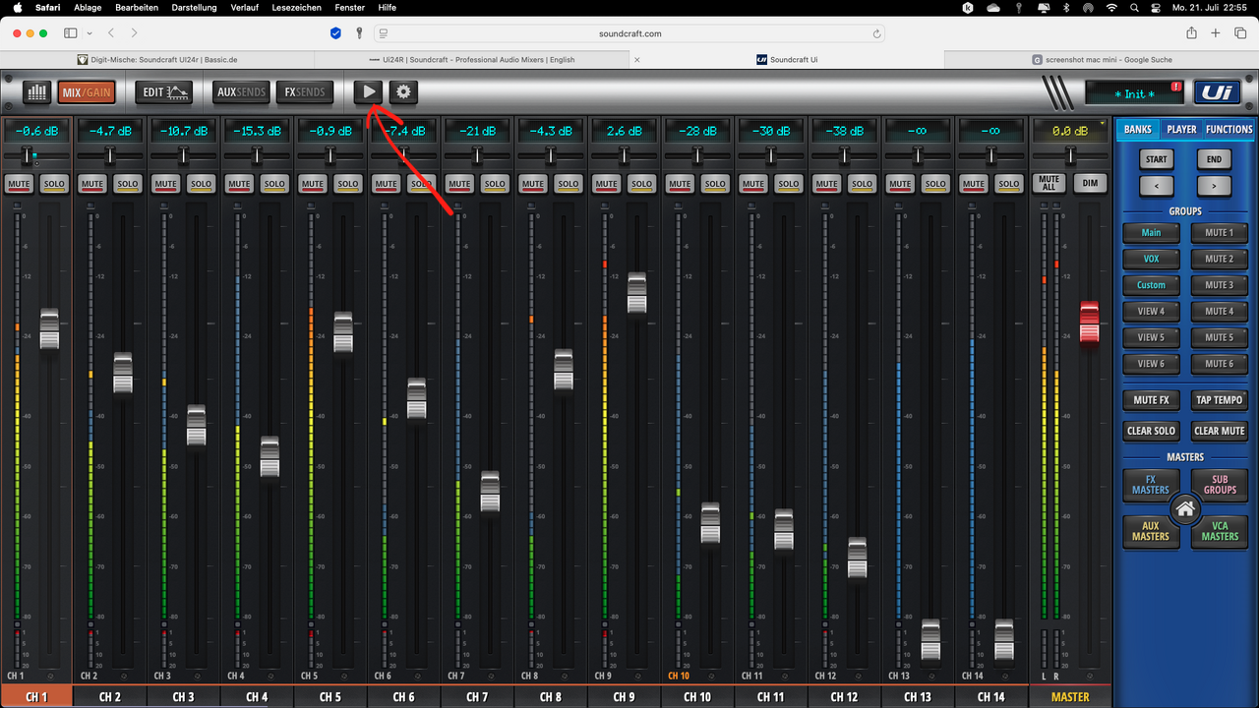This screenshot has height=708, width=1259.
Task: Open VCA MASTERS
Action: [1220, 532]
